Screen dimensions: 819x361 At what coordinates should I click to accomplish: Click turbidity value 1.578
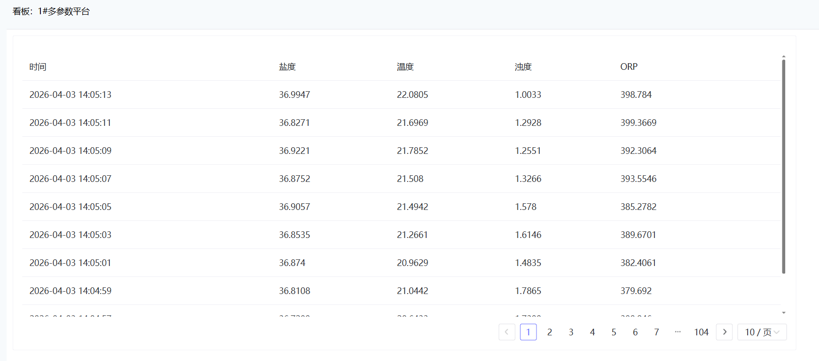(526, 207)
